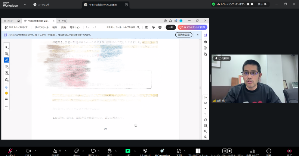299x156 pixels.
Task: Click the search field テキスト、ツール、ヘルプを検索
Action: click(x=123, y=27)
